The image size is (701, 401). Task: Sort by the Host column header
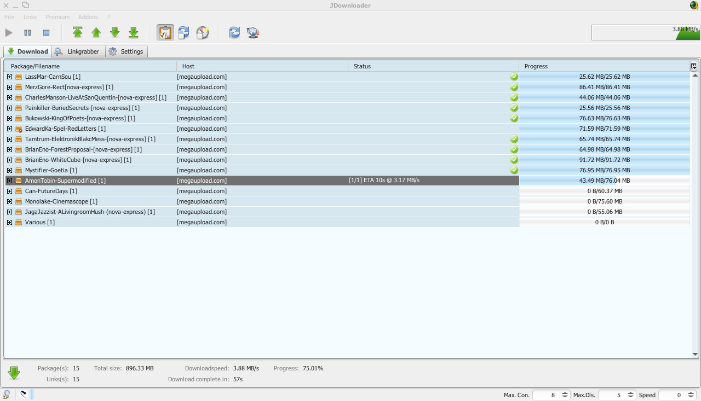(x=262, y=66)
